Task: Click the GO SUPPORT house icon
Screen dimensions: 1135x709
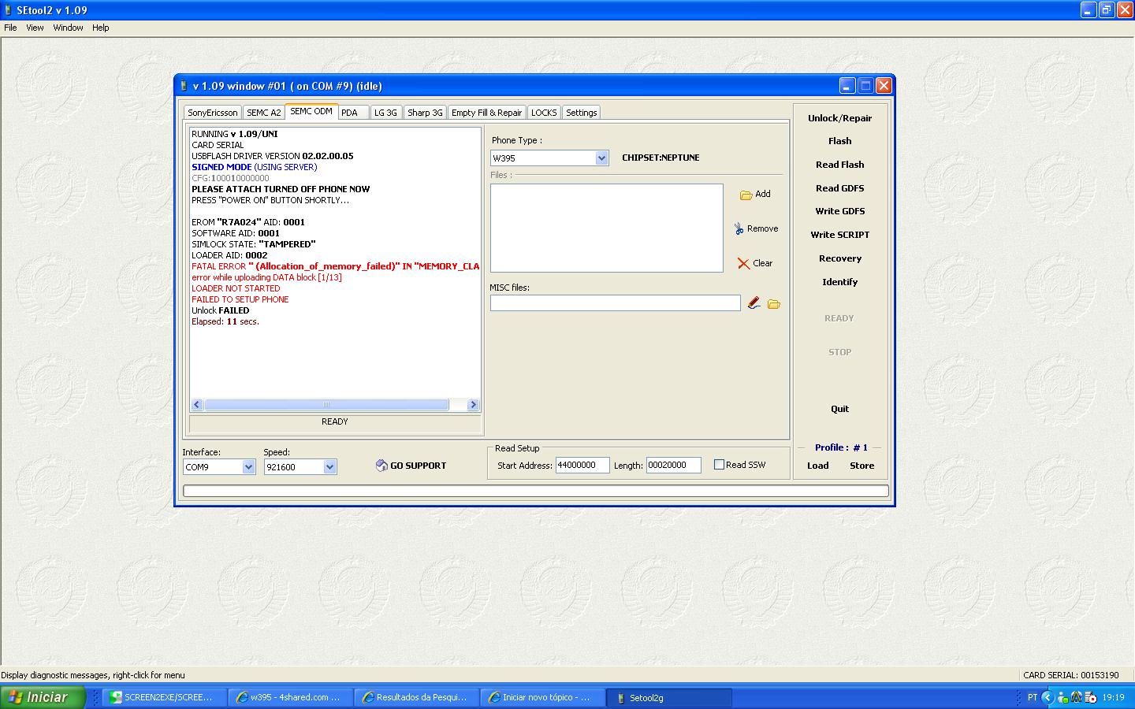Action: pyautogui.click(x=381, y=466)
